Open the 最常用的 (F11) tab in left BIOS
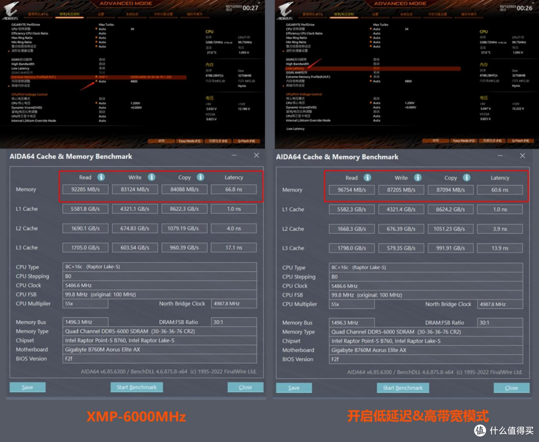The image size is (539, 442). pos(38,14)
